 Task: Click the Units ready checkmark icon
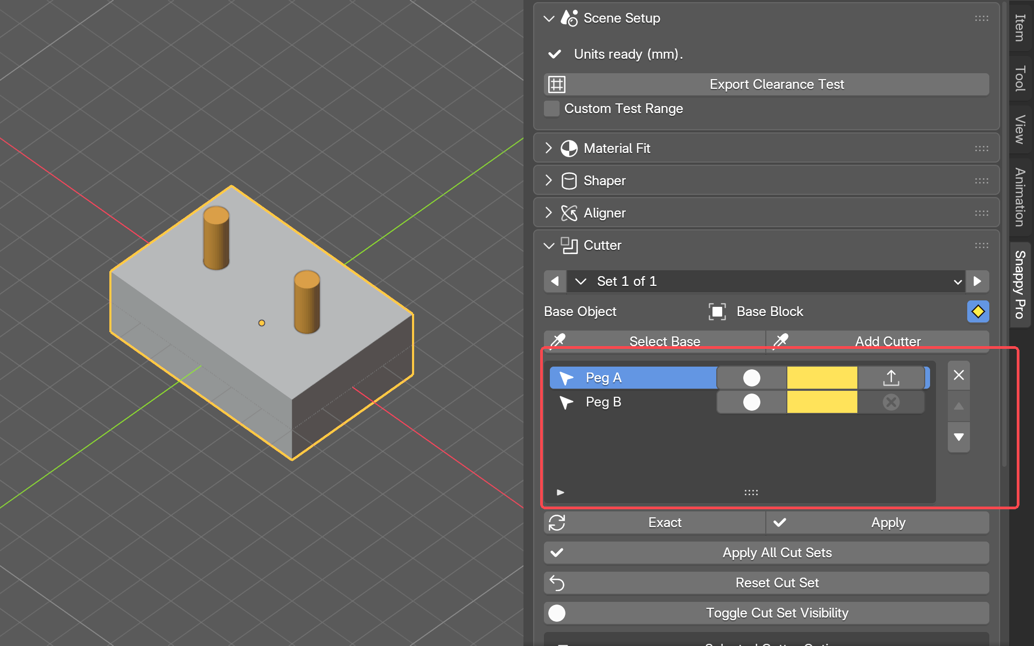click(x=555, y=54)
